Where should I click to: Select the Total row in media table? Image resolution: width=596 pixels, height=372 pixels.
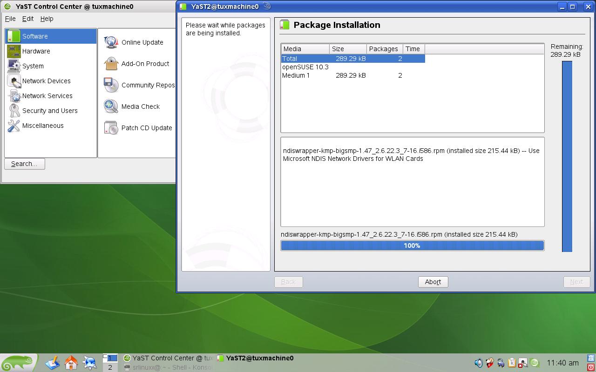tap(353, 59)
